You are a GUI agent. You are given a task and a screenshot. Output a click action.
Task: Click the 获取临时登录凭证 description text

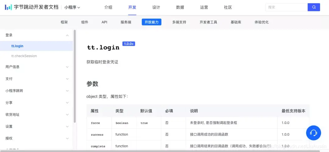click(102, 62)
